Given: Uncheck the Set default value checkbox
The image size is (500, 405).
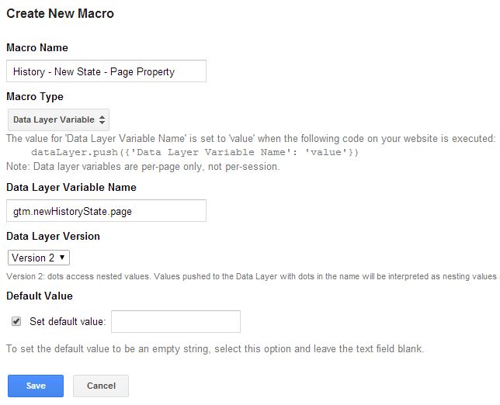Looking at the screenshot, I should [x=16, y=321].
